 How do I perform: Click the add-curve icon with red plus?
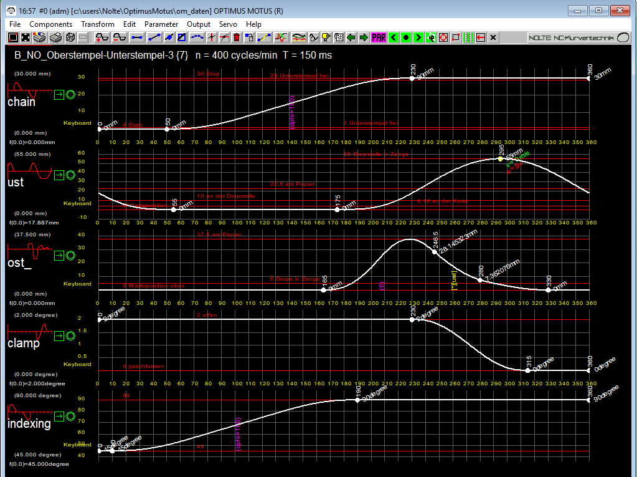(102, 37)
